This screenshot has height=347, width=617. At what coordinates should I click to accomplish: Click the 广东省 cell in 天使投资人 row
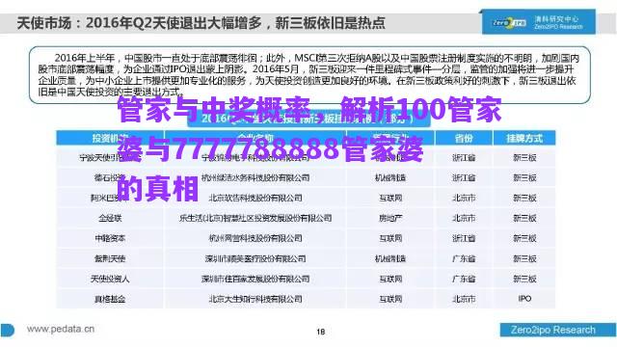coord(464,279)
